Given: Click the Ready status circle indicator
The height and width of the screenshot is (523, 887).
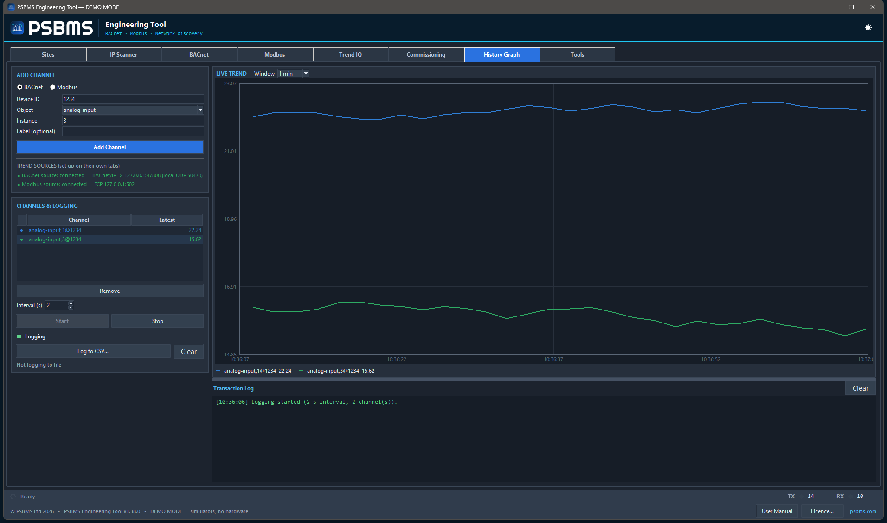Looking at the screenshot, I should [x=13, y=497].
